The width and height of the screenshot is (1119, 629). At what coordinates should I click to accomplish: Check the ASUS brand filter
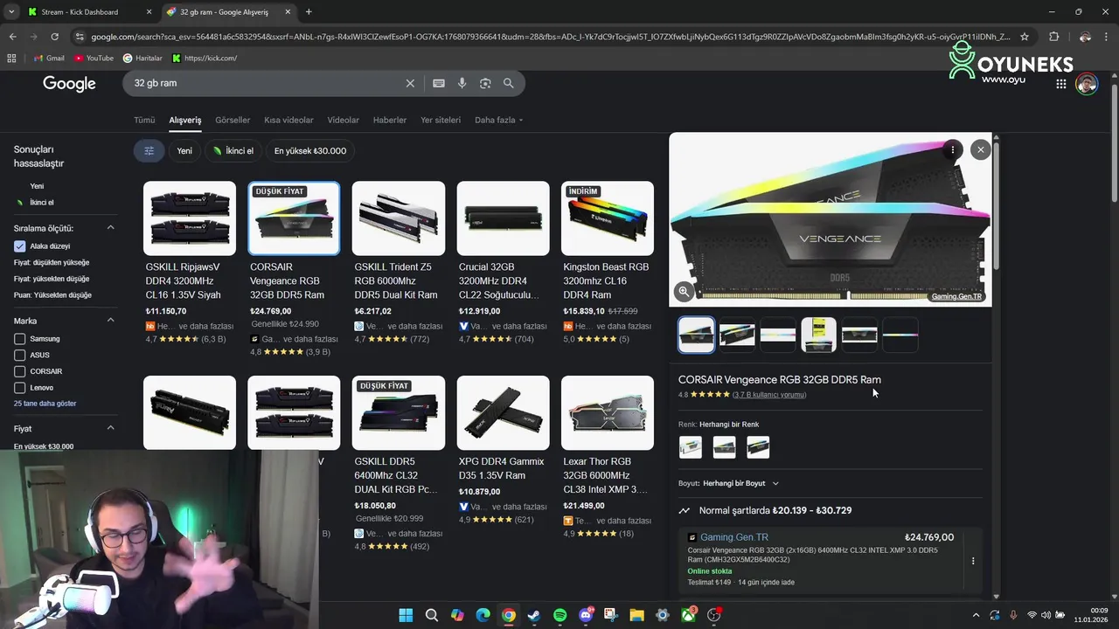(x=20, y=355)
